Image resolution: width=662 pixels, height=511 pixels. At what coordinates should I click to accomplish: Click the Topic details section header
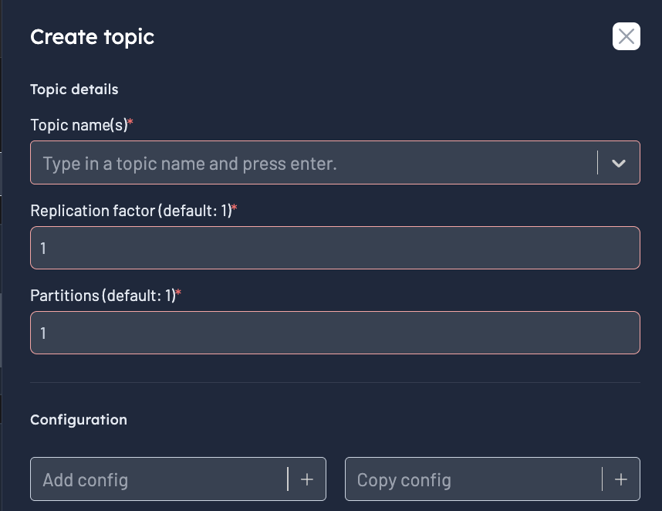coord(74,89)
